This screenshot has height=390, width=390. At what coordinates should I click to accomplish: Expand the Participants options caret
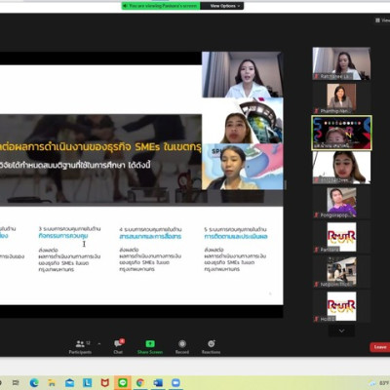(x=99, y=343)
